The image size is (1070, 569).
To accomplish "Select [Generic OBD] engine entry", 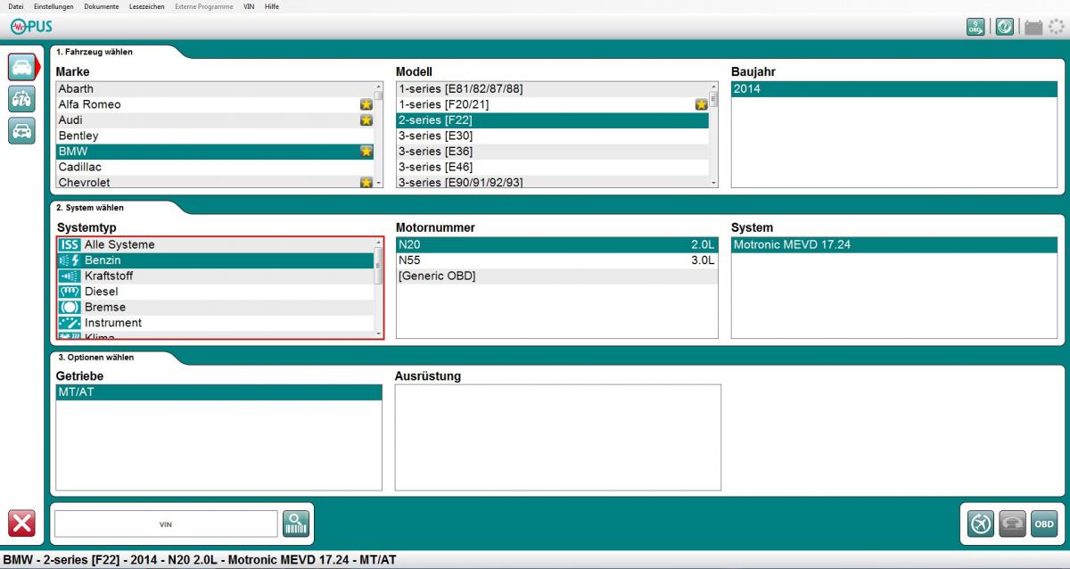I will click(x=556, y=276).
